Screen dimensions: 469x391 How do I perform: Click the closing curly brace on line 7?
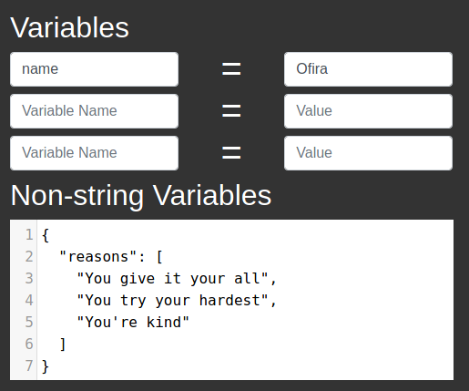46,366
